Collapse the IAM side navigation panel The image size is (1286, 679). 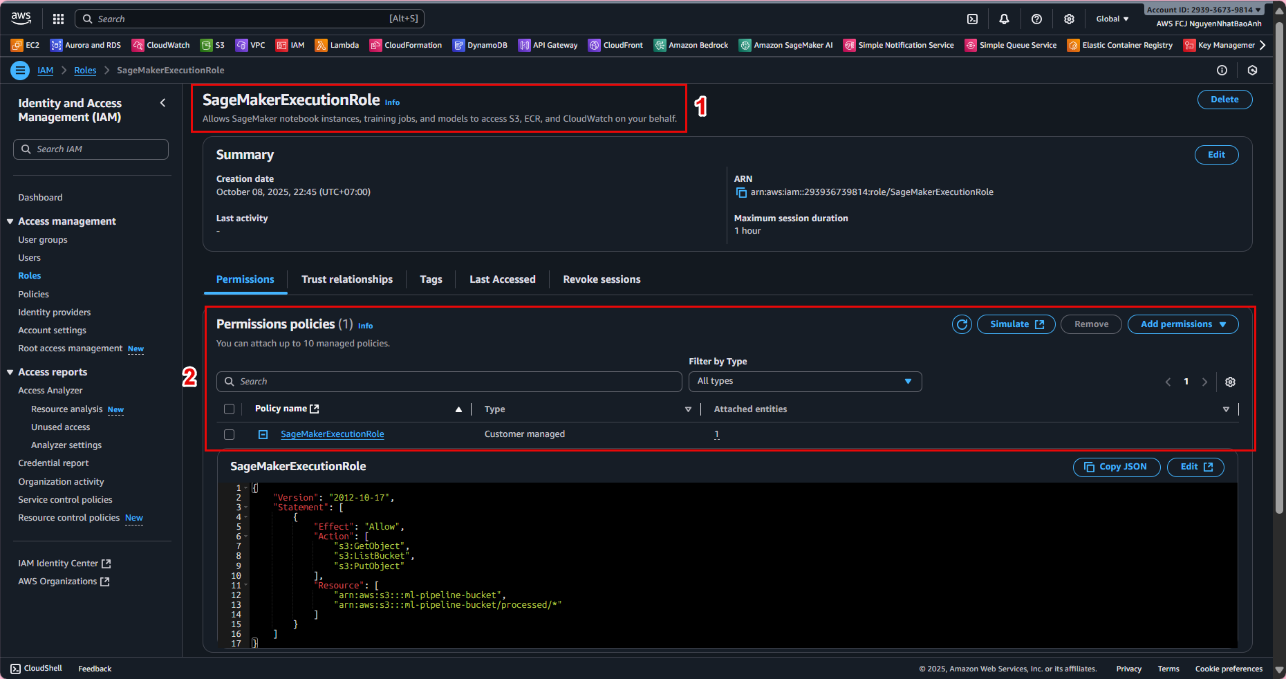[162, 103]
